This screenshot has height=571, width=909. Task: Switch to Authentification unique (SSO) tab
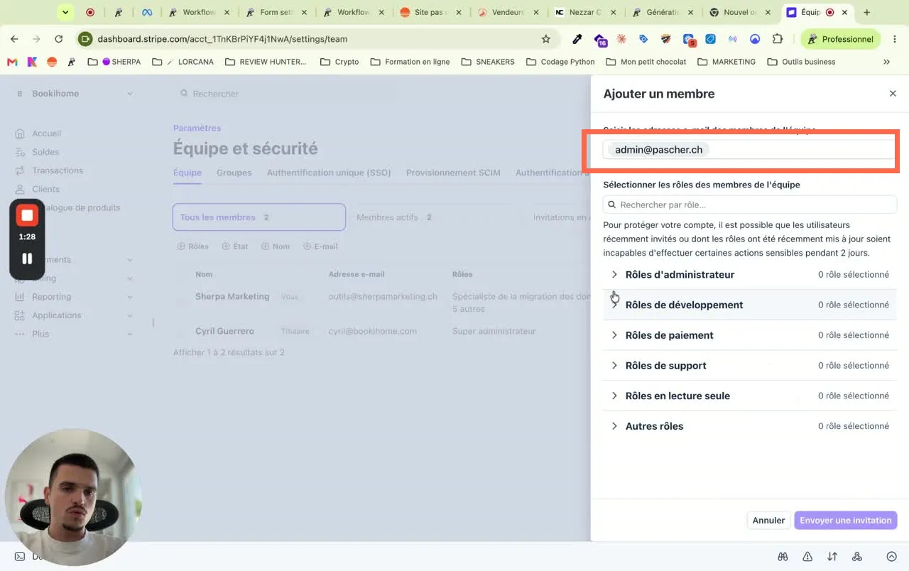[x=329, y=173]
